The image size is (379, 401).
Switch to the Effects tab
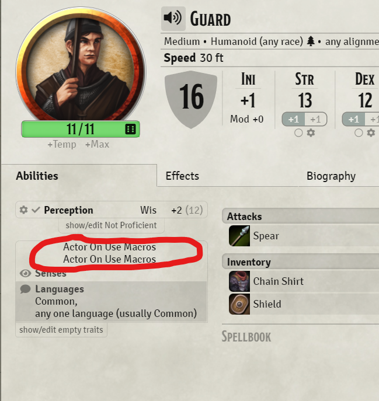click(182, 176)
